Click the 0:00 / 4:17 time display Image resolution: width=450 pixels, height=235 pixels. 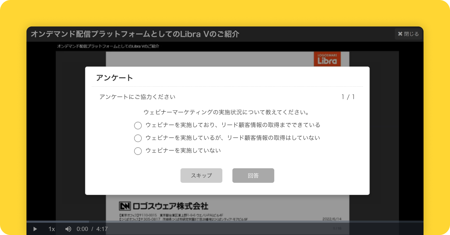click(92, 229)
